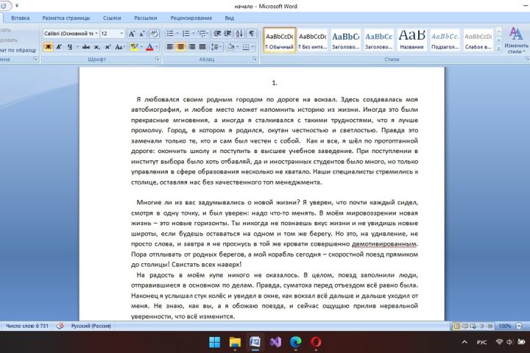
Task: Toggle subscript formatting
Action: click(96, 47)
